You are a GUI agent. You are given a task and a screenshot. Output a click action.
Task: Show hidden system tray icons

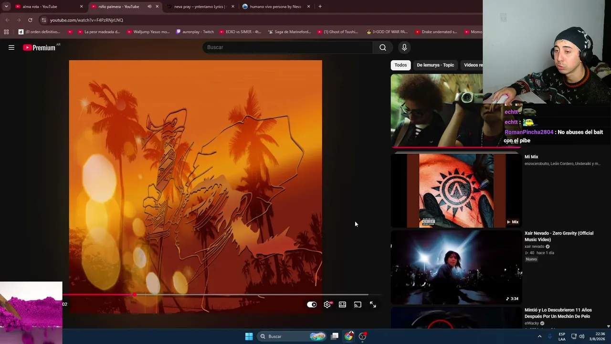point(539,336)
